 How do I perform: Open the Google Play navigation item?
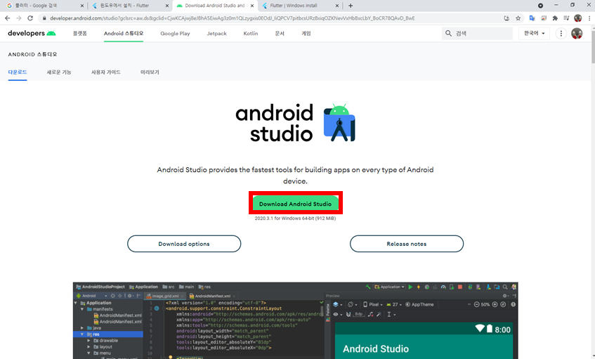(175, 34)
